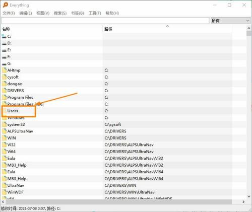The height and width of the screenshot is (212, 252).
Task: Click the G: drive icon
Action: click(4, 63)
